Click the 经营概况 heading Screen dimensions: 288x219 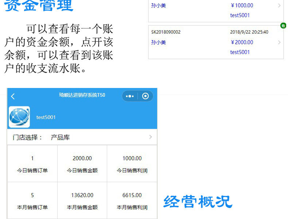pyautogui.click(x=198, y=202)
